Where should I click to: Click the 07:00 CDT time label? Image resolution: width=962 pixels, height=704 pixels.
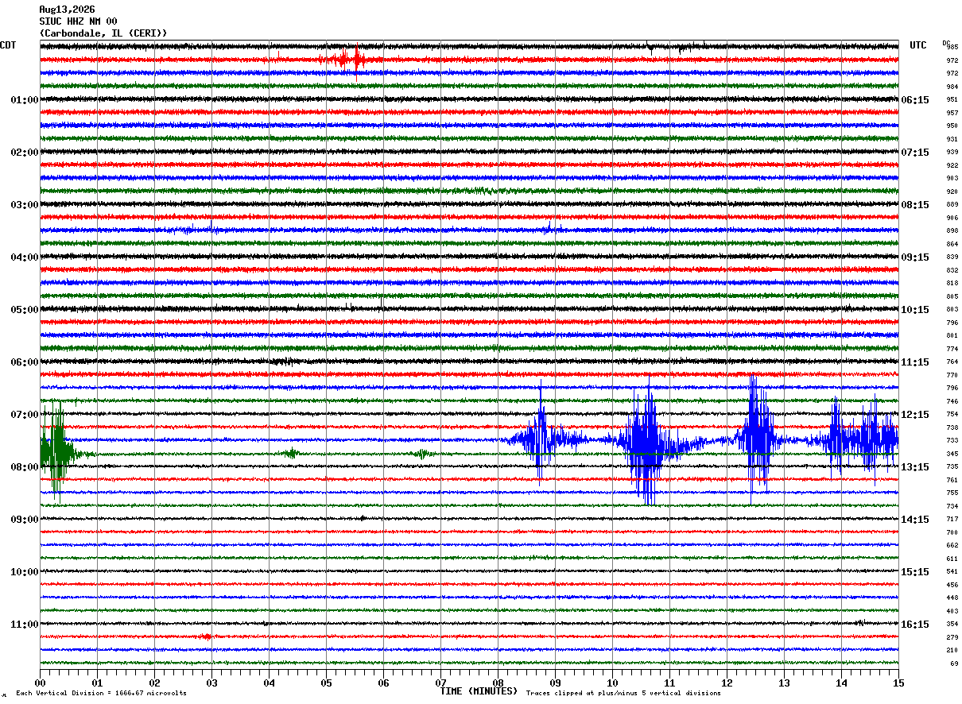pyautogui.click(x=24, y=415)
